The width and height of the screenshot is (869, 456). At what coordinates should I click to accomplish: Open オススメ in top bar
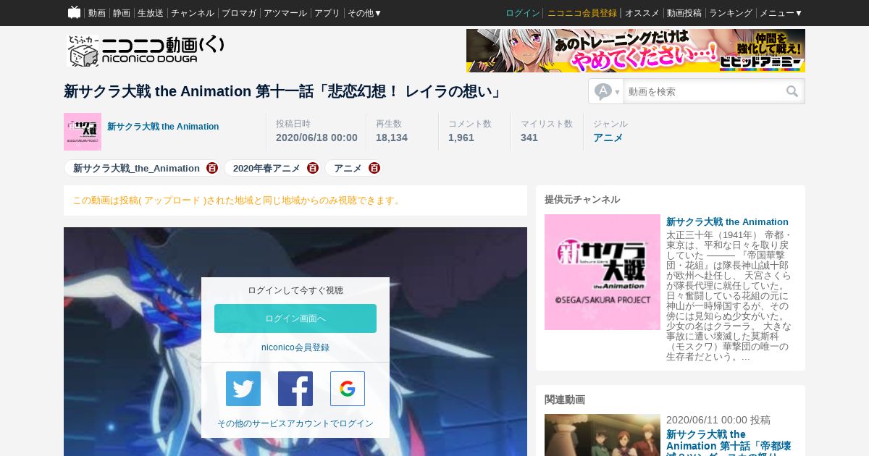pos(642,13)
